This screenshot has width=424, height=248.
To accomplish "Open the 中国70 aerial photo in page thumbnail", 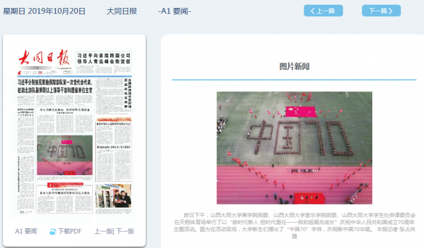I will pos(65,155).
